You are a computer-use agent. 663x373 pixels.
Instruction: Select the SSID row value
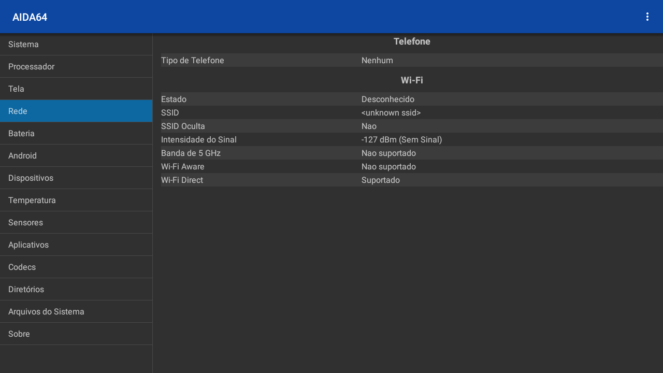[x=391, y=113]
